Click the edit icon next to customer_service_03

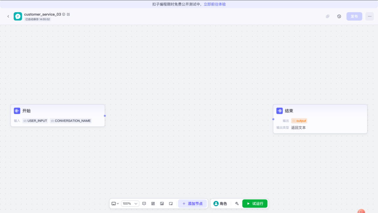68,14
